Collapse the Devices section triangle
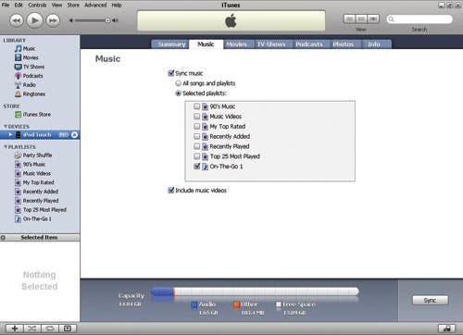This screenshot has height=335, width=463. coord(6,127)
